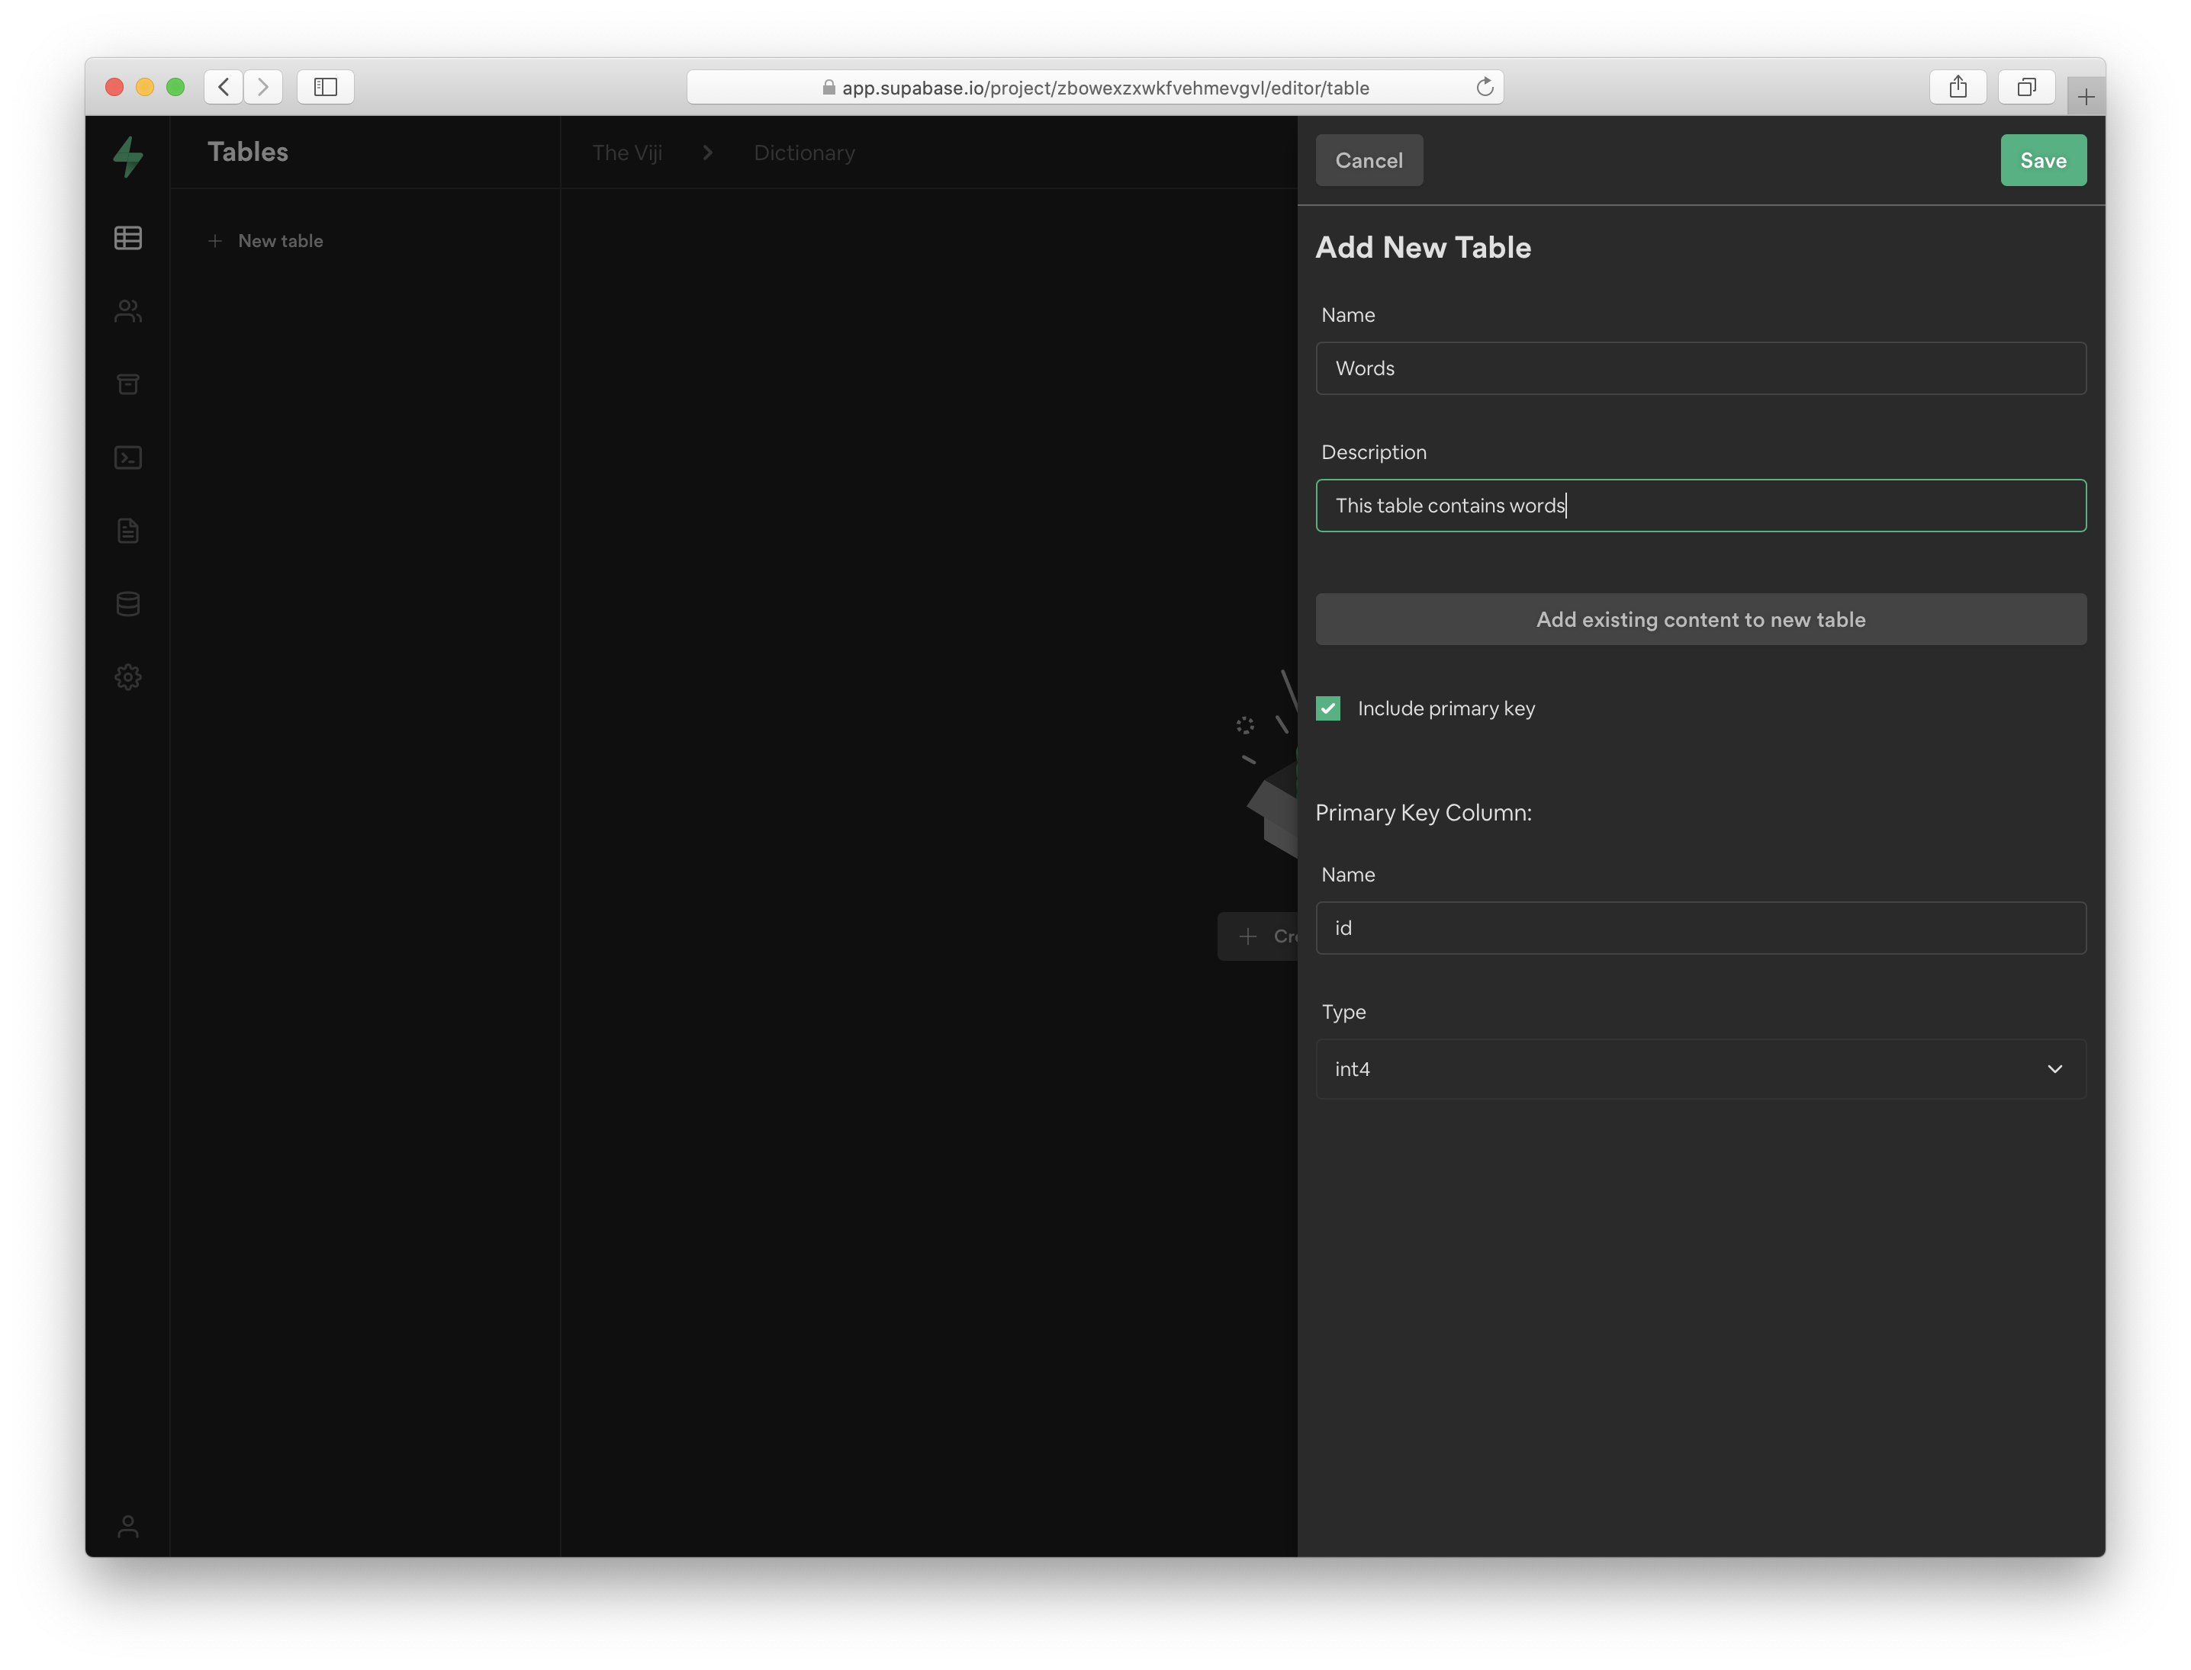Image resolution: width=2191 pixels, height=1670 pixels.
Task: Open the Settings gear sidebar icon
Action: coord(127,677)
